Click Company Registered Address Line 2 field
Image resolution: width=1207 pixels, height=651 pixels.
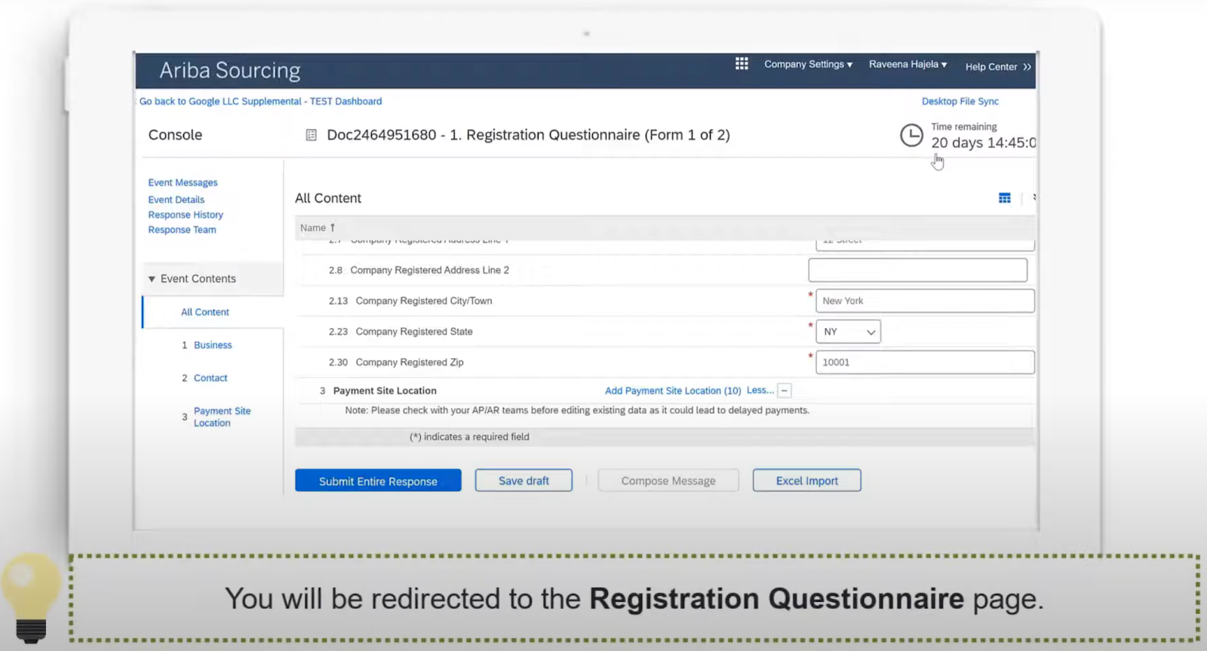917,270
